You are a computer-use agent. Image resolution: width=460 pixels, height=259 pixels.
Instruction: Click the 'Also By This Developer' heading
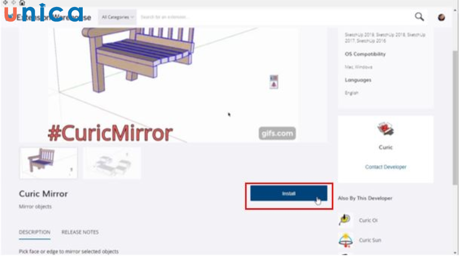click(x=365, y=198)
